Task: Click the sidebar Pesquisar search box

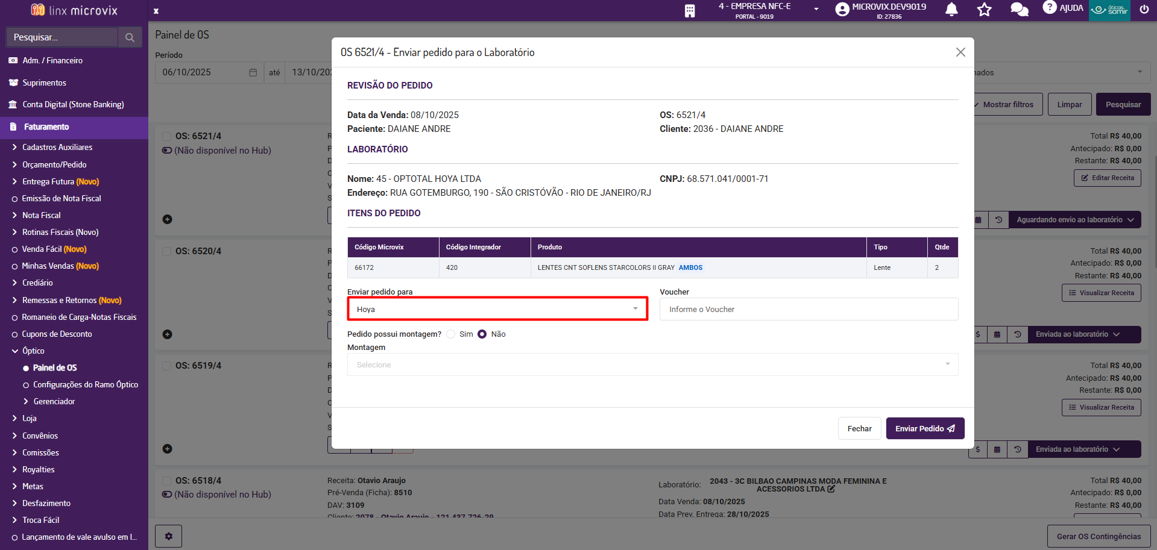Action: (x=62, y=37)
